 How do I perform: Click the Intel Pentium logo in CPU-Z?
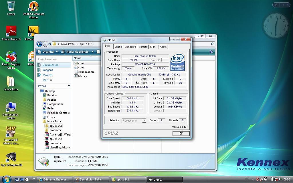pyautogui.click(x=177, y=62)
